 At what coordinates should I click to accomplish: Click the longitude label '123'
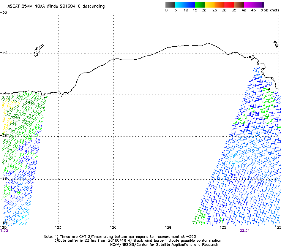pos(58,228)
